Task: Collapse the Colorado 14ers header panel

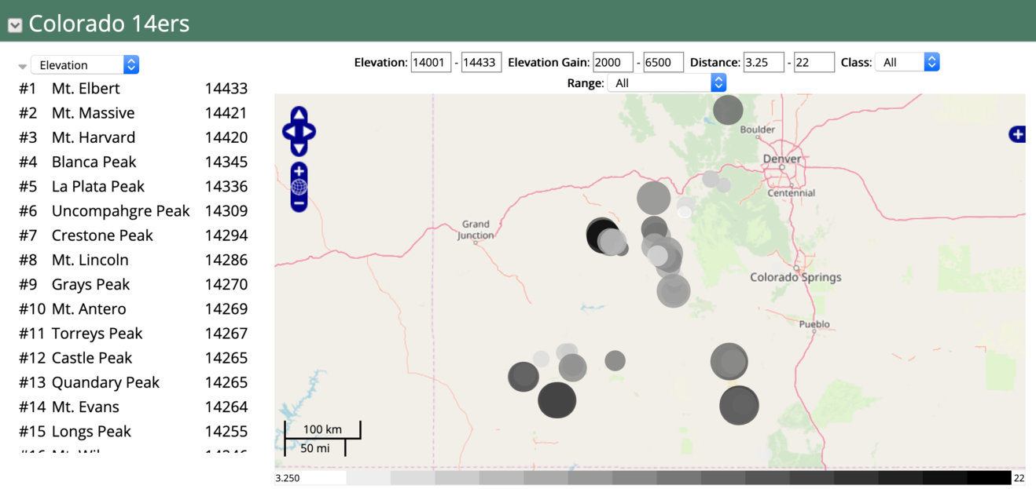Action: 15,25
